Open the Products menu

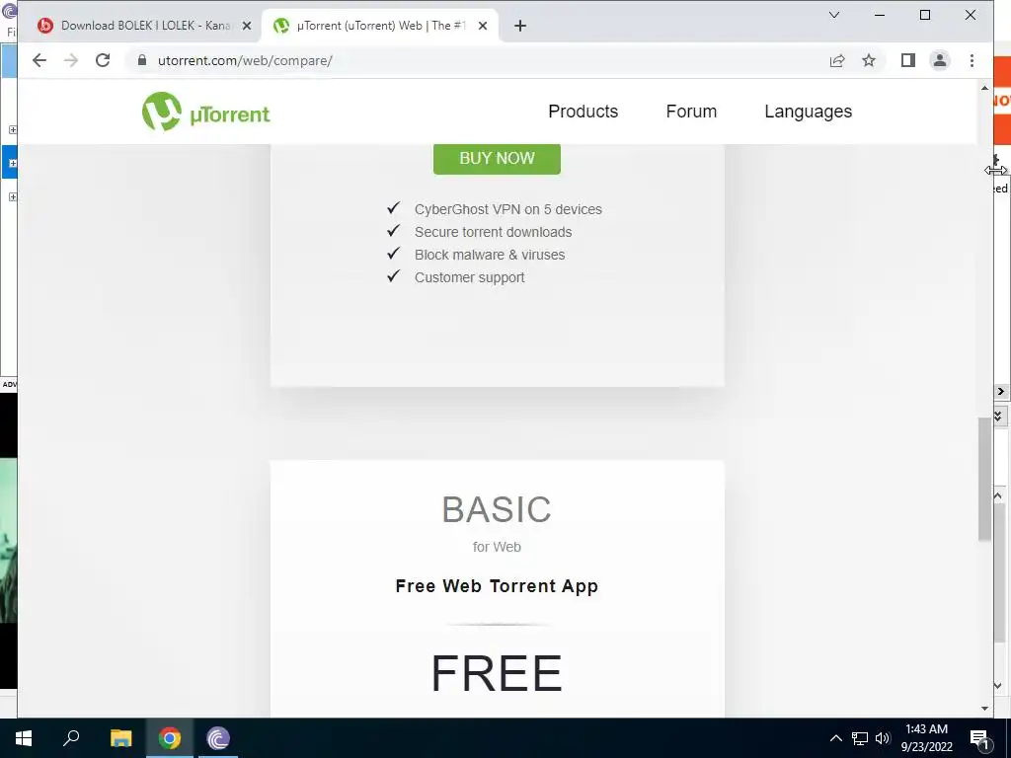(x=583, y=112)
